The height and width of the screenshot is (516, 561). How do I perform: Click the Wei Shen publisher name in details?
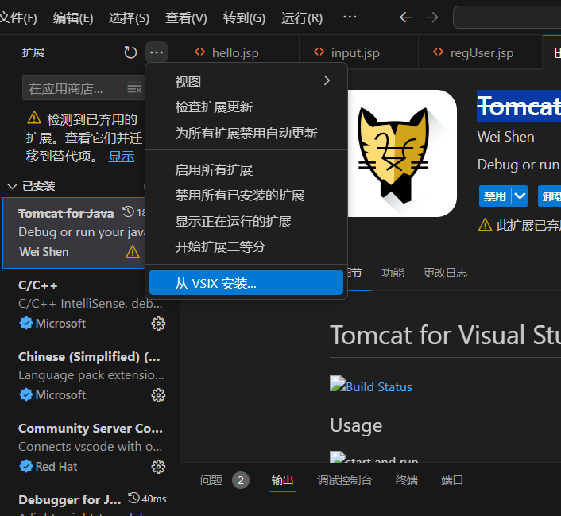(505, 137)
